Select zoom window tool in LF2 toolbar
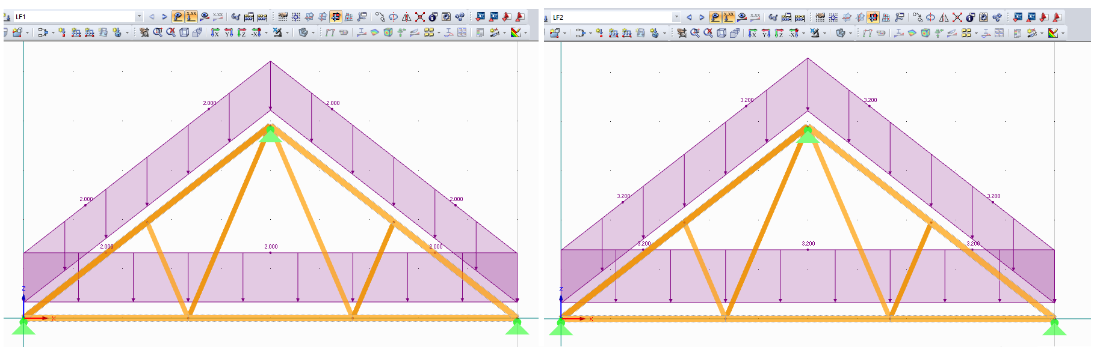The width and height of the screenshot is (1097, 347). coord(695,32)
